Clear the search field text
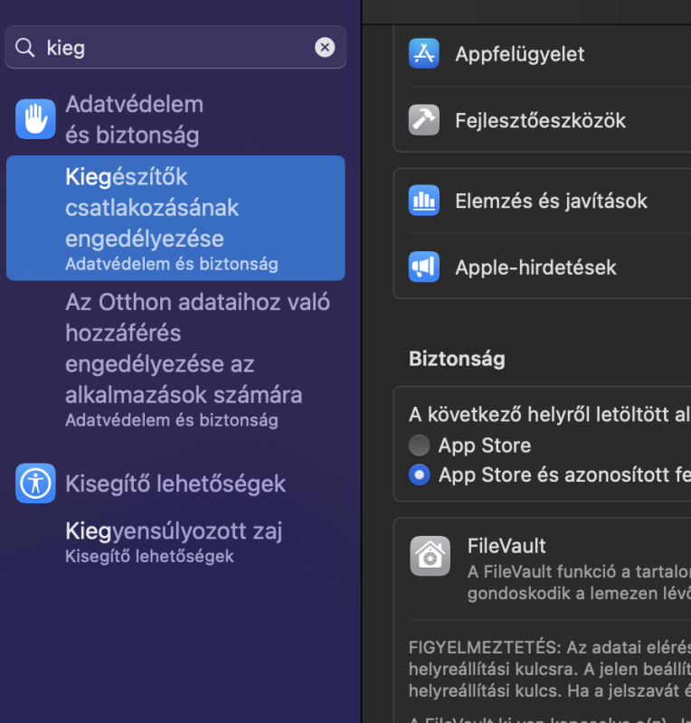The image size is (691, 723). [325, 48]
